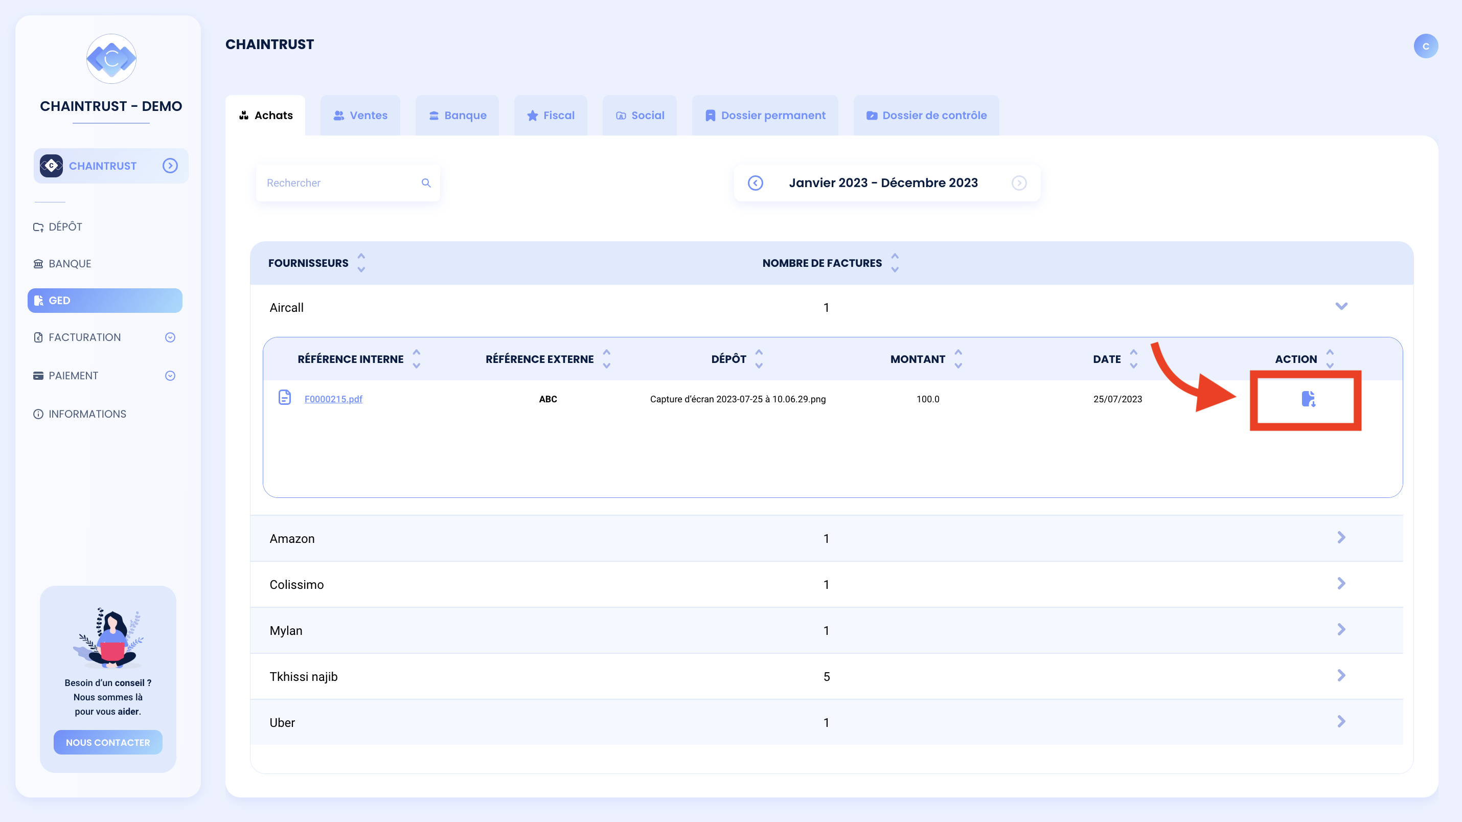This screenshot has width=1462, height=822.
Task: Click the ABC external reference cell
Action: (x=548, y=399)
